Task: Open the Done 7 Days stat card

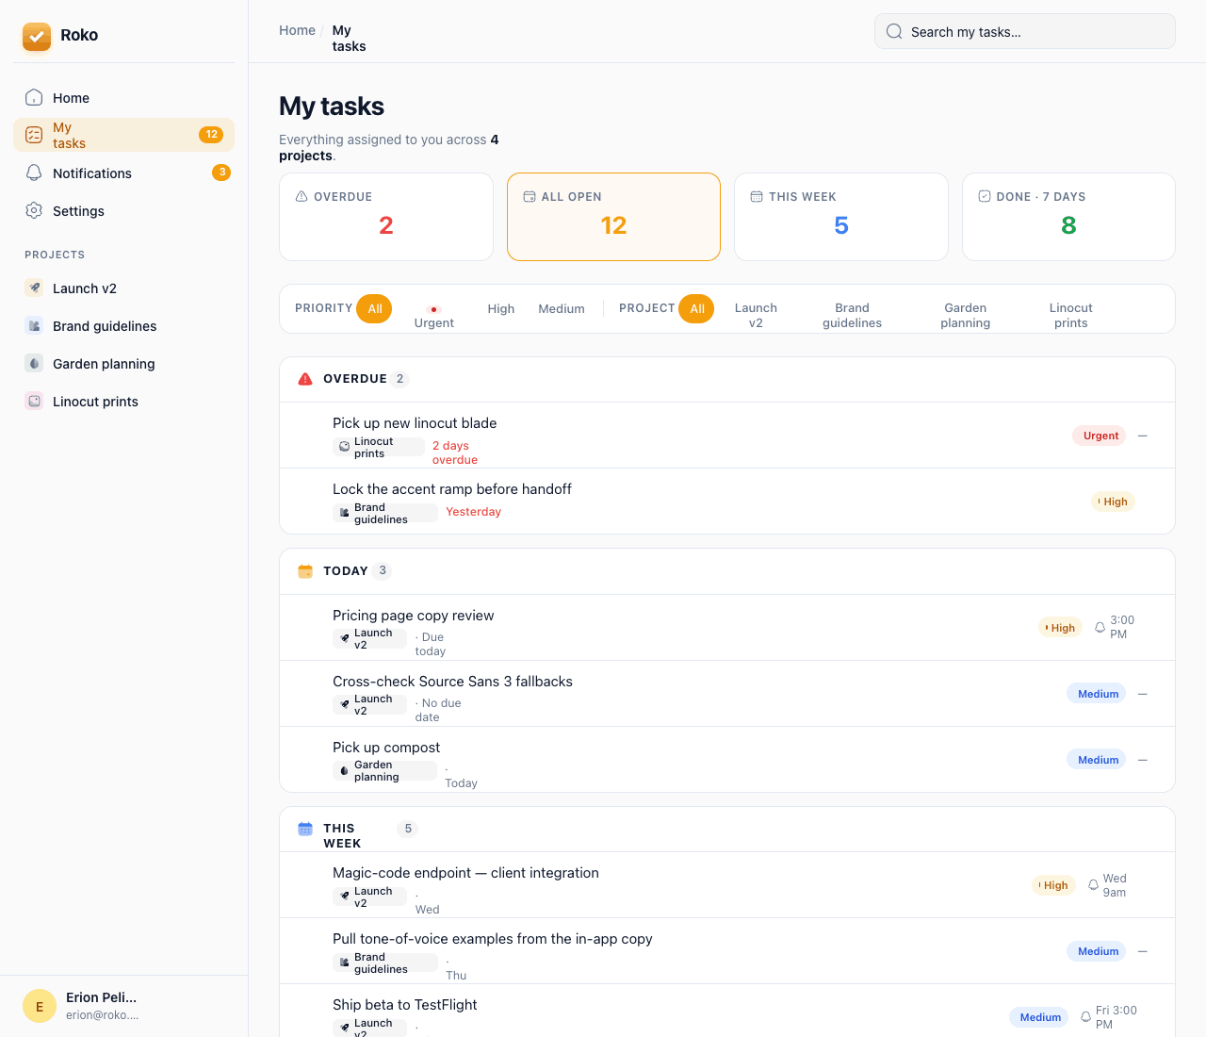Action: (1068, 217)
